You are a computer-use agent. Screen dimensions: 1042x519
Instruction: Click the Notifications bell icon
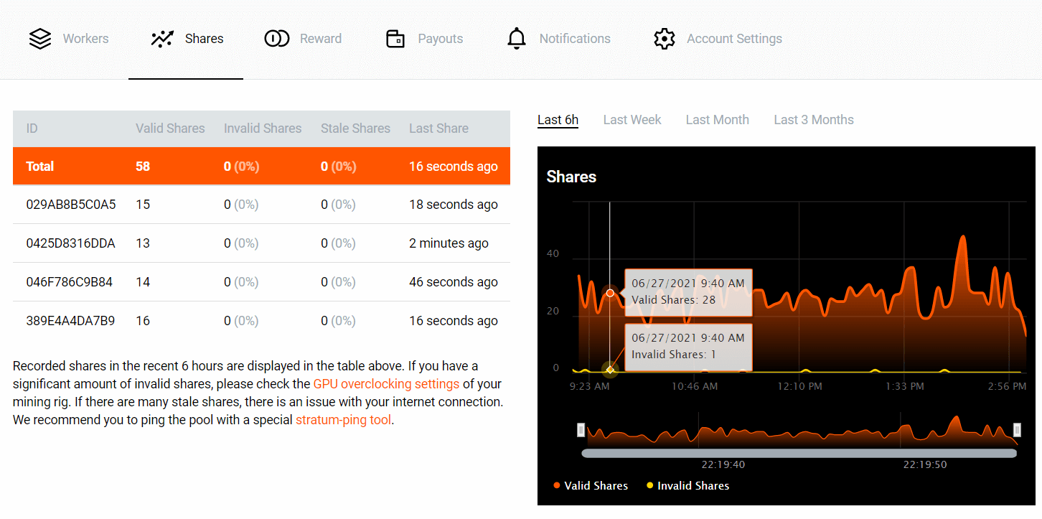516,39
